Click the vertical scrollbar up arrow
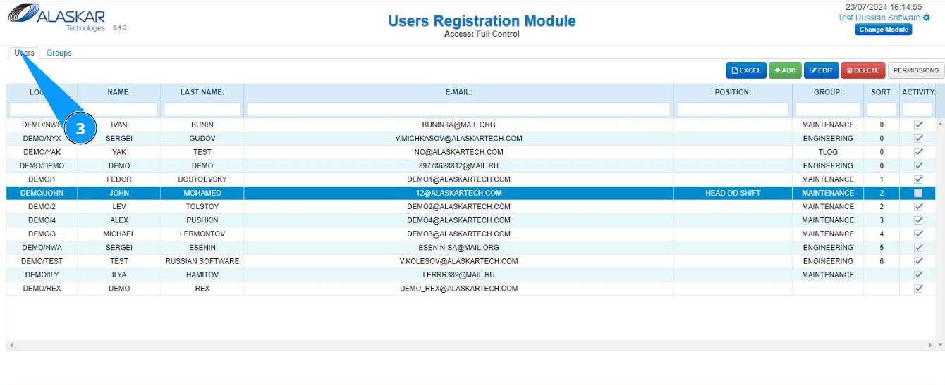Viewport: 945px width, 385px height. pyautogui.click(x=939, y=124)
